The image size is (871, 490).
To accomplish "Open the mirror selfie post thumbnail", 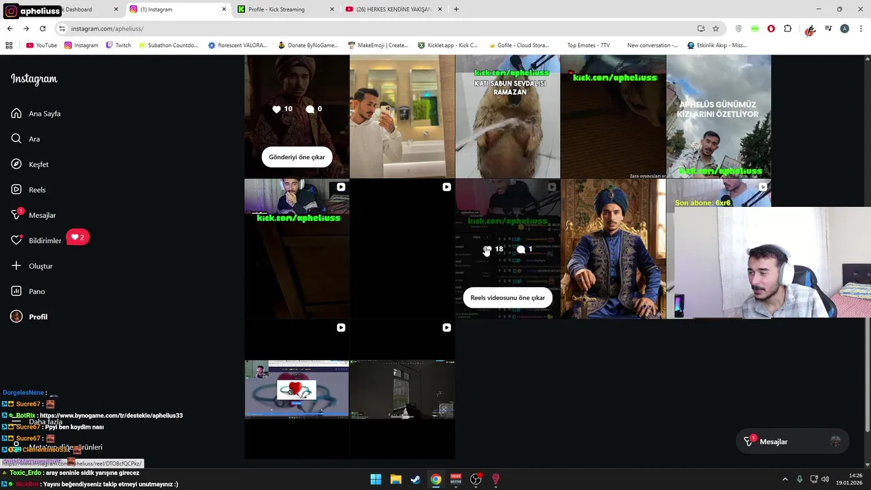I will 402,116.
